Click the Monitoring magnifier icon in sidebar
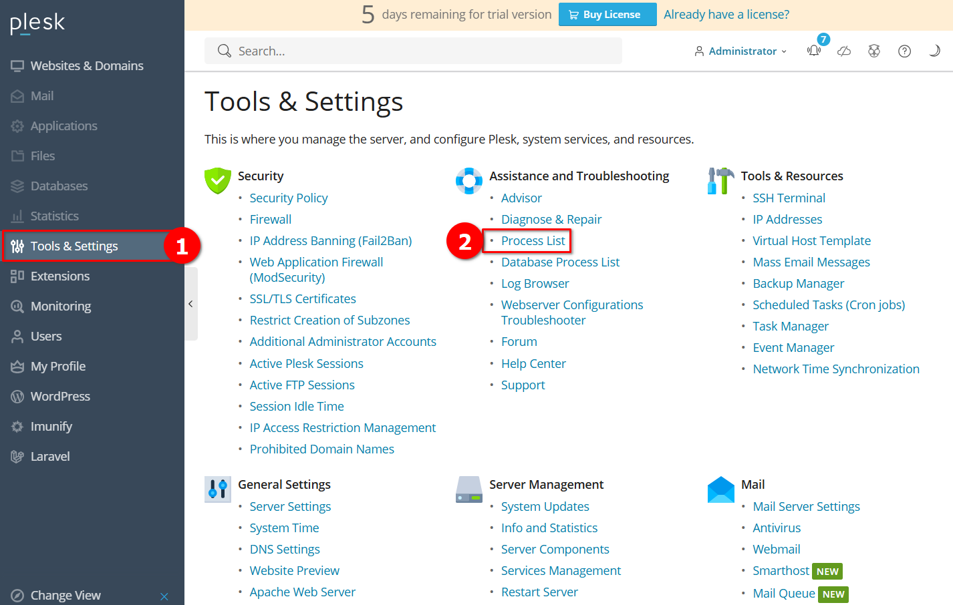The width and height of the screenshot is (953, 605). click(x=17, y=307)
